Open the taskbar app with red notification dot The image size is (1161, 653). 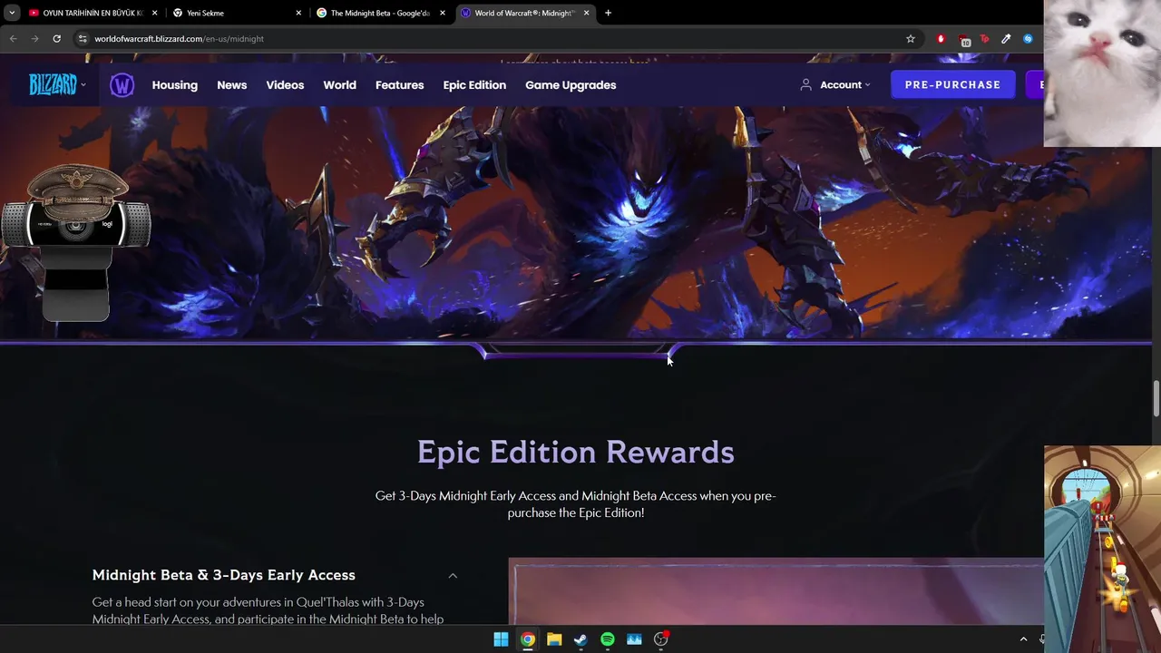point(661,639)
